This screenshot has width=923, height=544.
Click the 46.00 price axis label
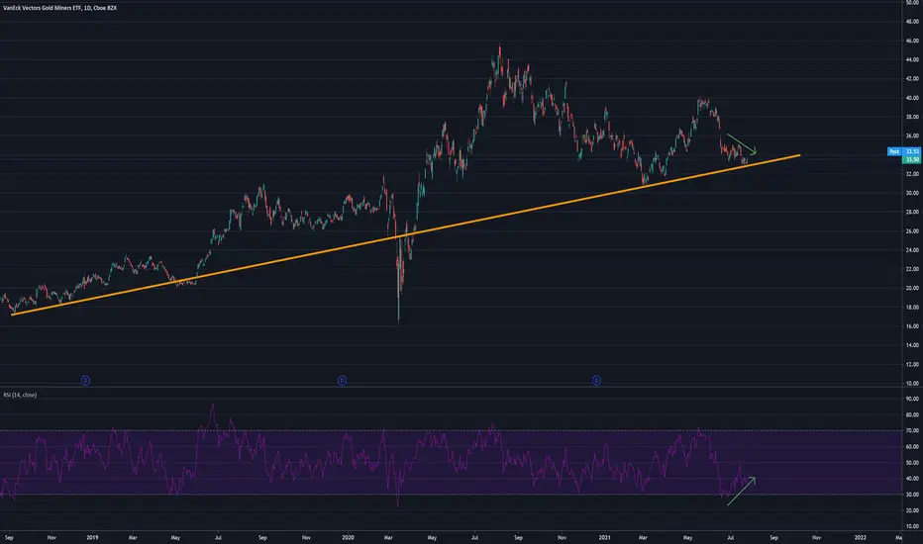[x=912, y=42]
